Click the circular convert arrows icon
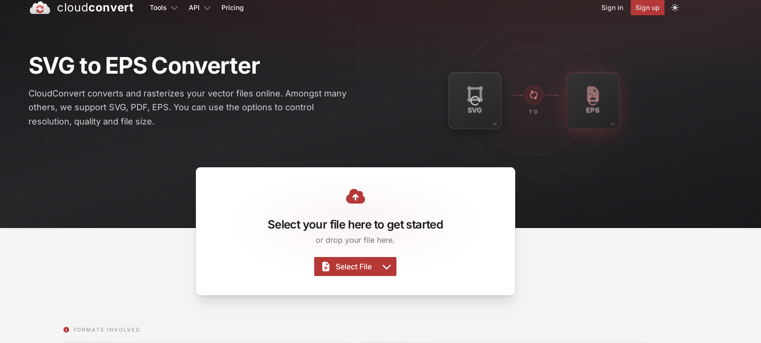This screenshot has height=343, width=761. [534, 95]
